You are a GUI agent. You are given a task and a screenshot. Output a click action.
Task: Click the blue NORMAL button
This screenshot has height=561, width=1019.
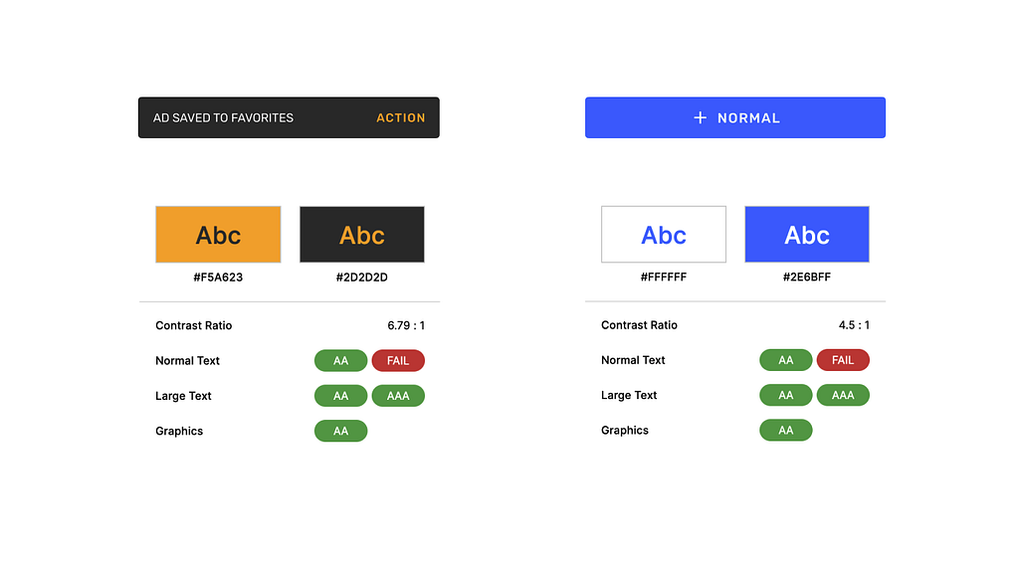coord(735,117)
